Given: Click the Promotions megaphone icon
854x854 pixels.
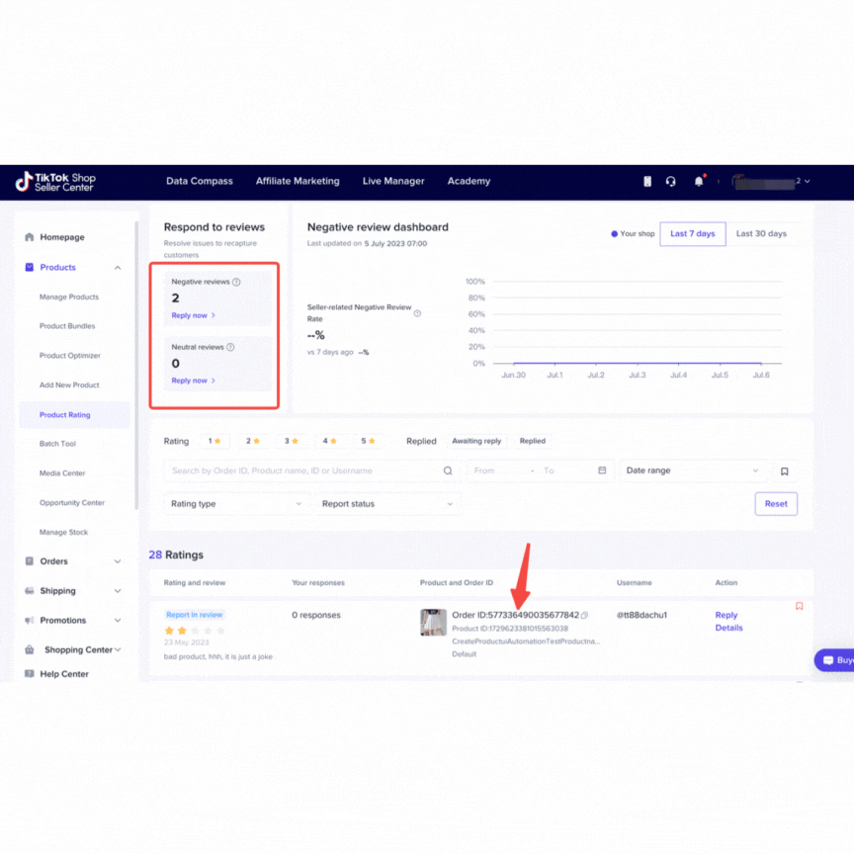Looking at the screenshot, I should pyautogui.click(x=30, y=620).
